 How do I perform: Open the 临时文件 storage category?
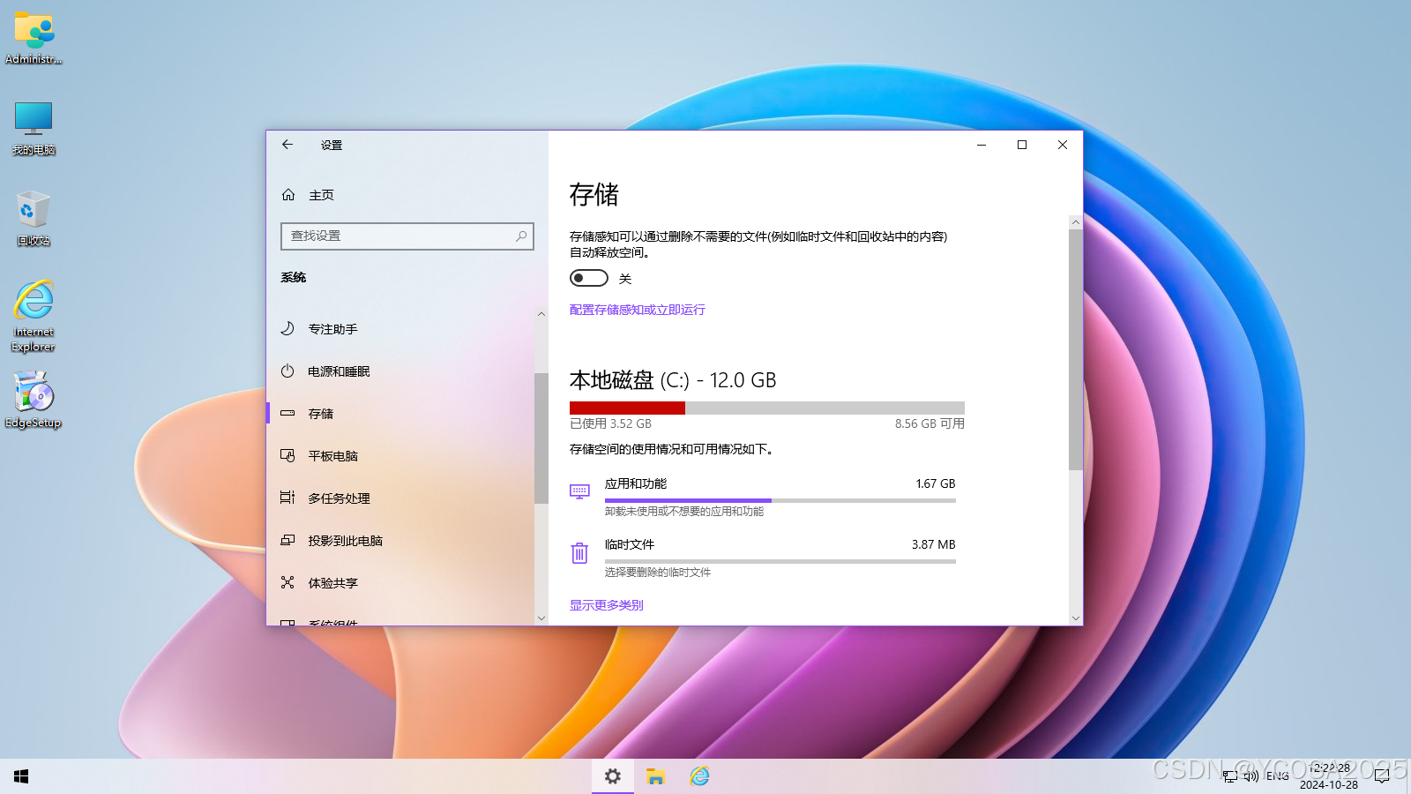[763, 558]
